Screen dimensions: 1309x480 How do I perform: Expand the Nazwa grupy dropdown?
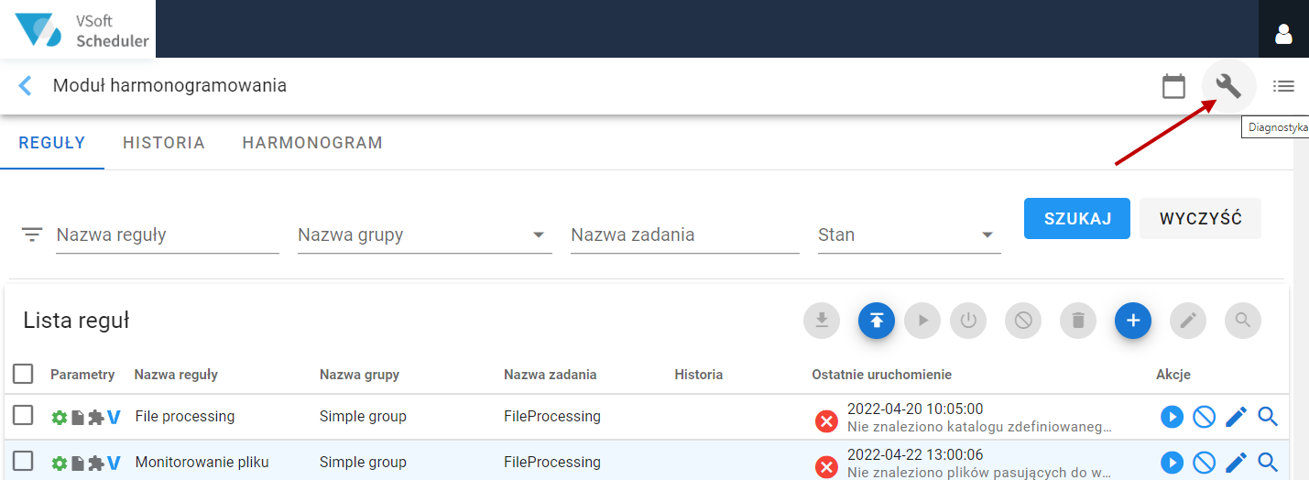click(x=425, y=235)
